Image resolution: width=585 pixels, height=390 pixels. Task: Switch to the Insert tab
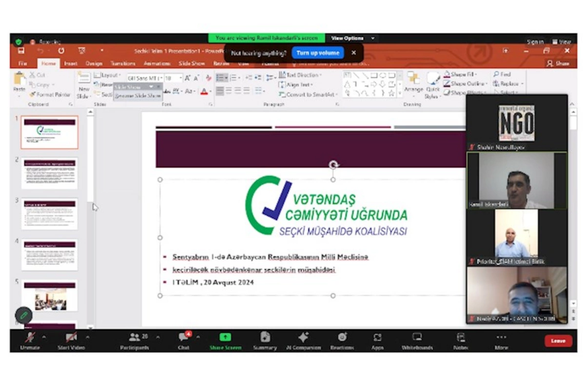[x=71, y=63]
